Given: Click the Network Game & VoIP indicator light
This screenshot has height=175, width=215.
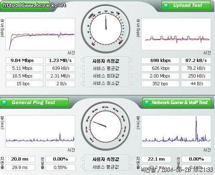Looking at the screenshot, I should (147, 103).
